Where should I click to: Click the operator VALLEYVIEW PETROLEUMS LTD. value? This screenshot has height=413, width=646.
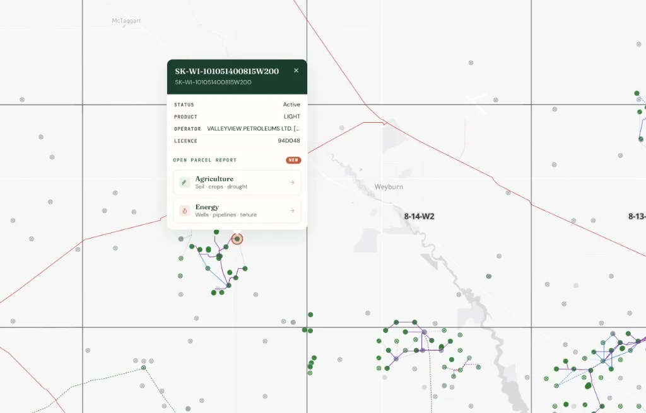(x=253, y=128)
